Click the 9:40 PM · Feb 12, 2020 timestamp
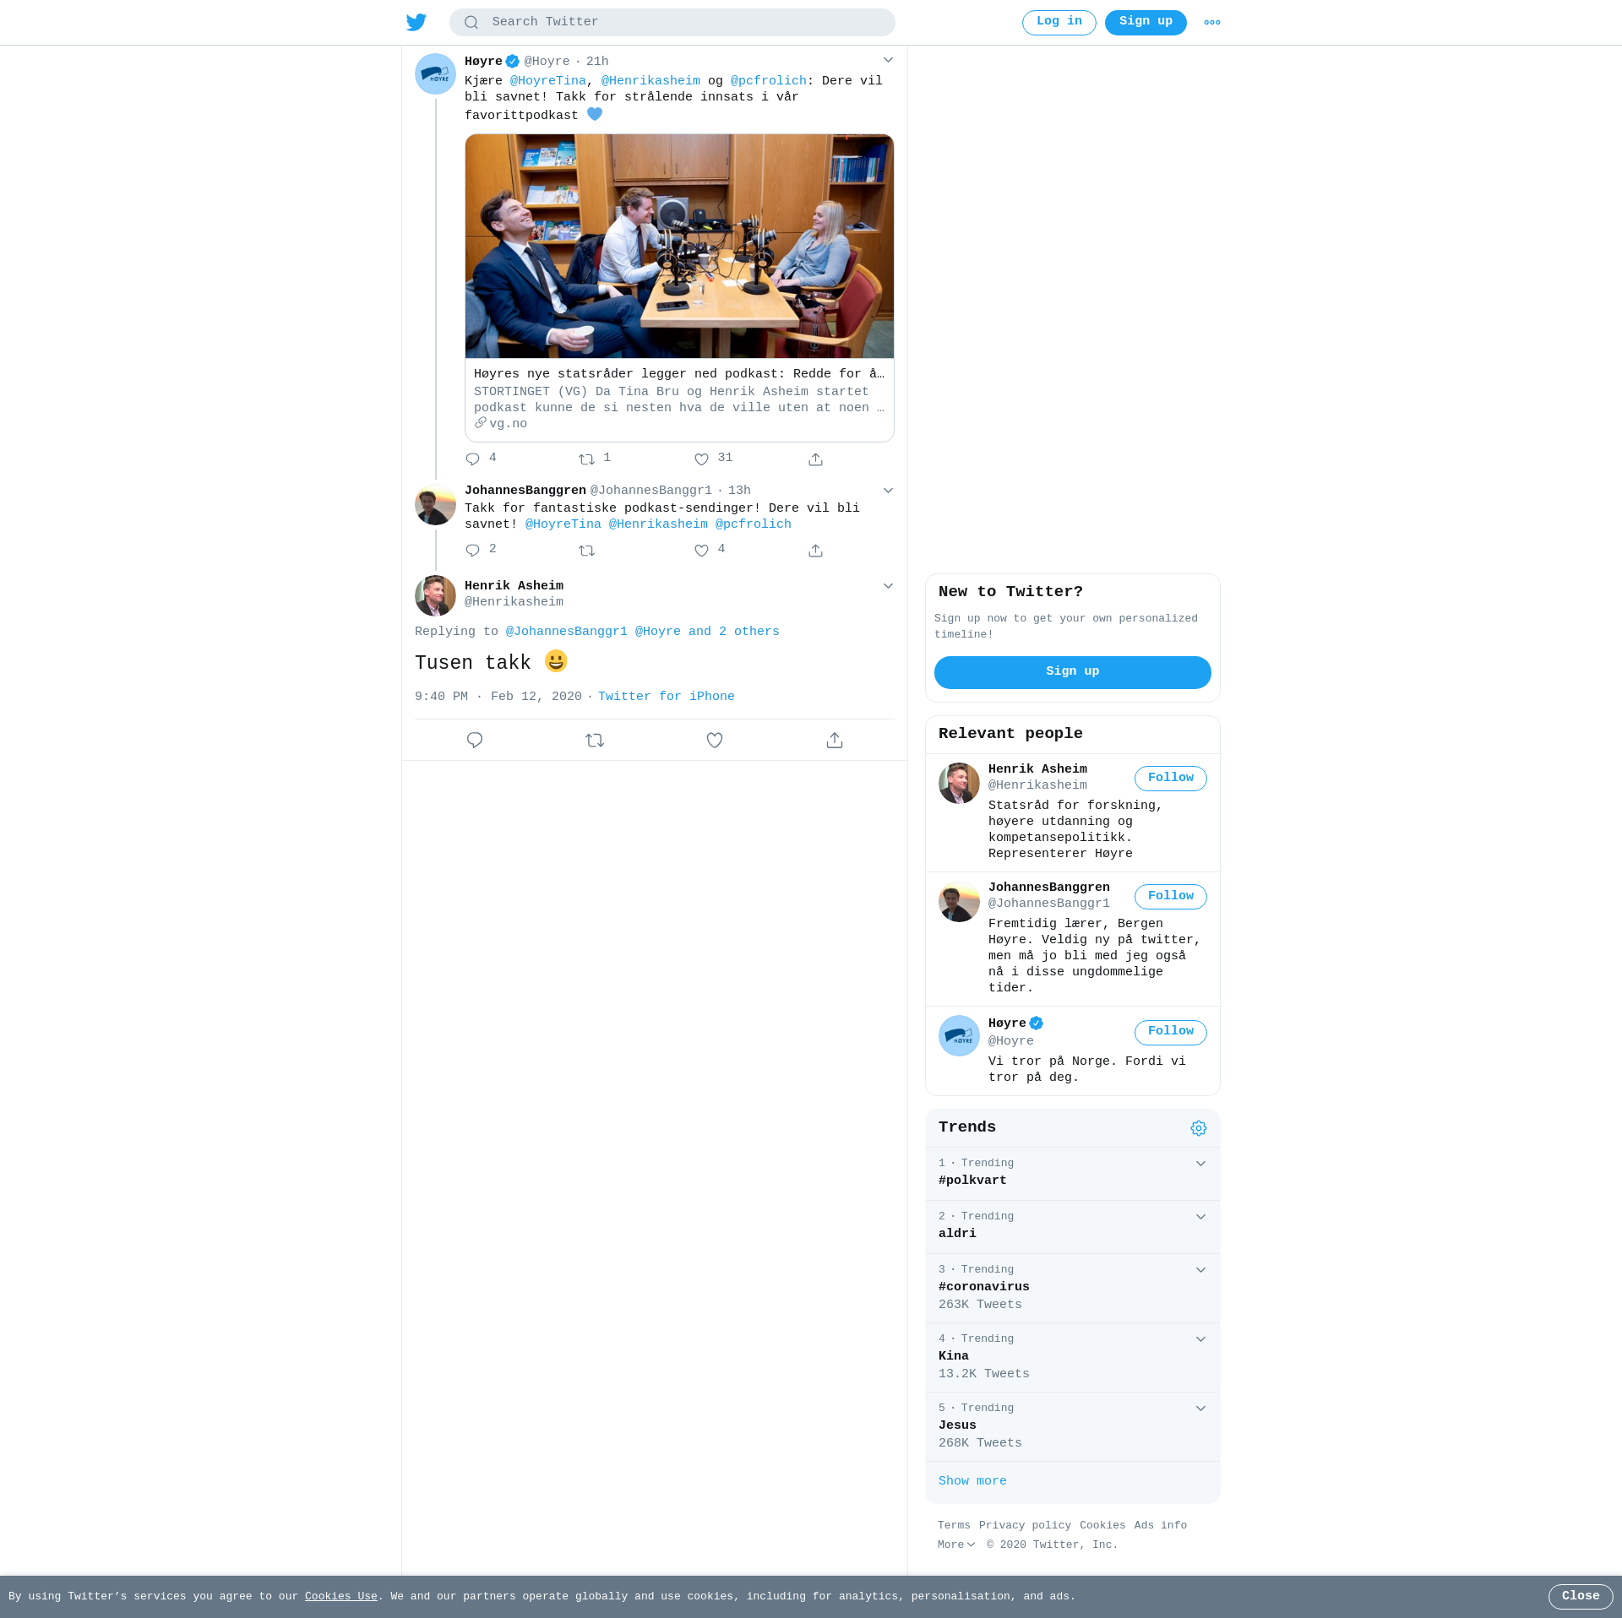Screen dimensions: 1622x1618 pyautogui.click(x=498, y=697)
